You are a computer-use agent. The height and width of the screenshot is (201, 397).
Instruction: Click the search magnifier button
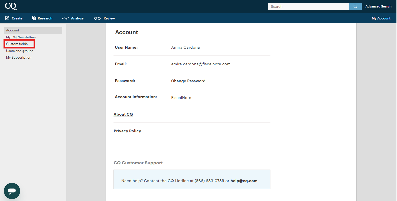355,6
